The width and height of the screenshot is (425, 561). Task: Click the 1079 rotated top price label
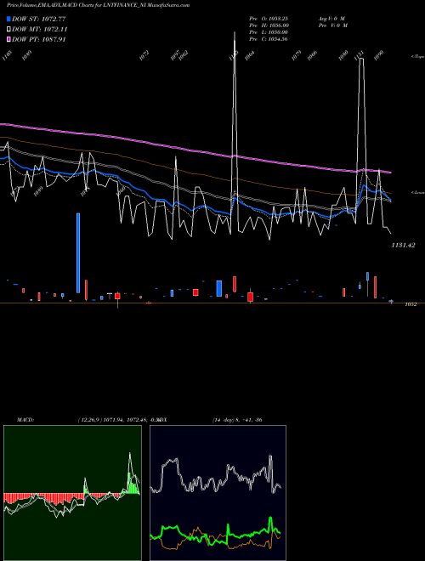tap(296, 55)
